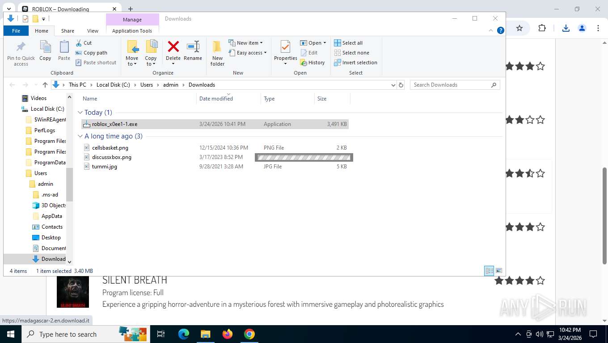Open file Properties
The height and width of the screenshot is (343, 608).
(286, 53)
